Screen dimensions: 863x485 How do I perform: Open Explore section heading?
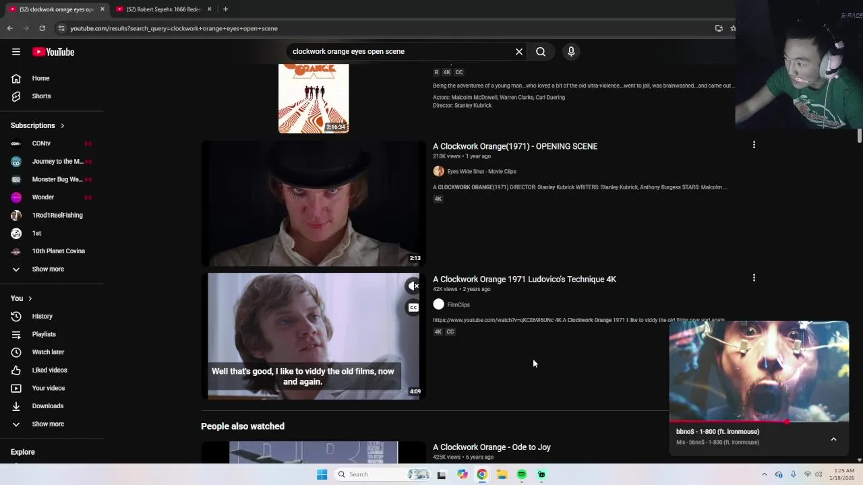[23, 452]
